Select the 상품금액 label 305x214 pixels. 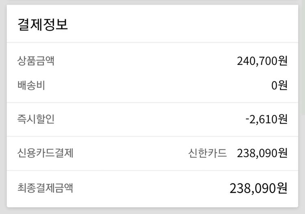click(36, 61)
